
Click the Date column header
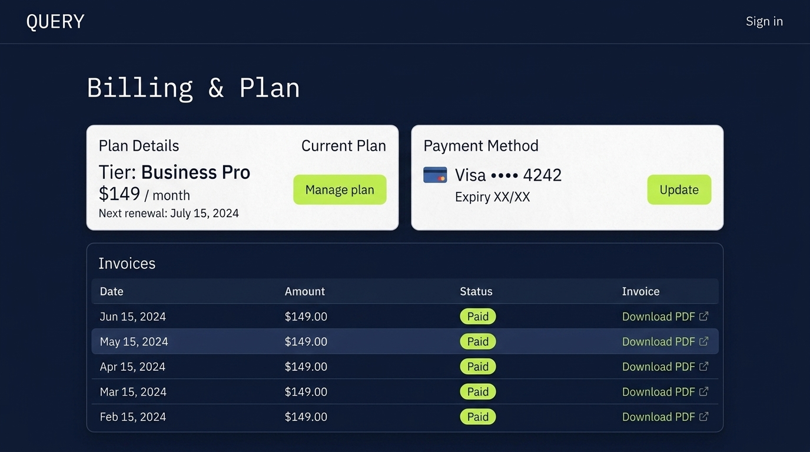pos(112,291)
